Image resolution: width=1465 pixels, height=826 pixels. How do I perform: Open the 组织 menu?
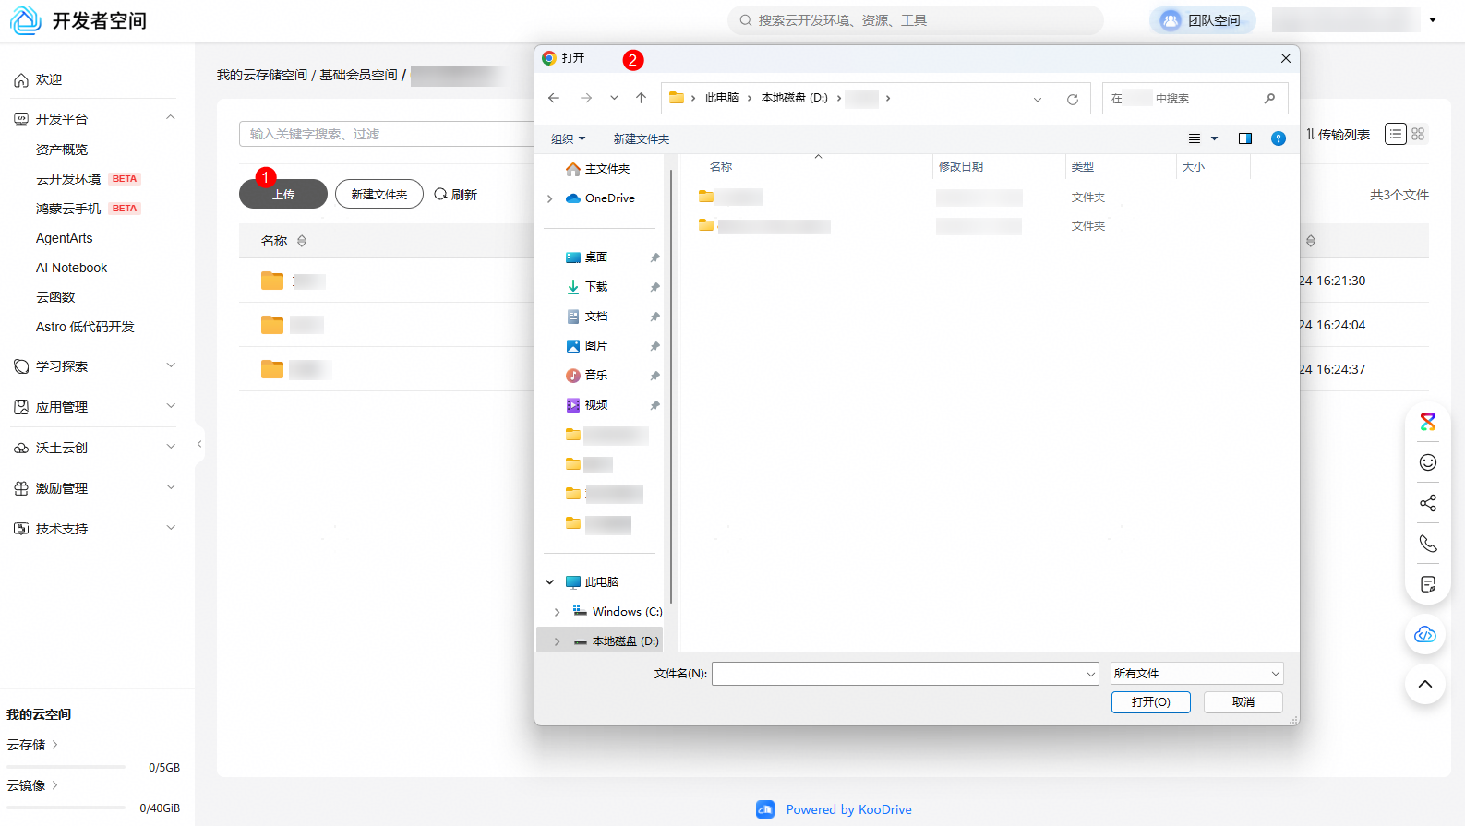pos(568,138)
